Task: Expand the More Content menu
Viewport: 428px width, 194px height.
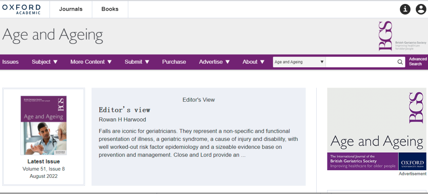Action: [91, 62]
